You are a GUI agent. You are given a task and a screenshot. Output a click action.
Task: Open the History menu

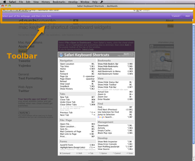(x=45, y=2)
